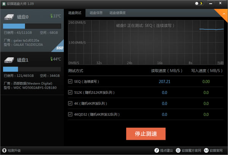Click the 软媒磁盘大师 app logo icon
This screenshot has height=155, width=228.
click(4, 4)
